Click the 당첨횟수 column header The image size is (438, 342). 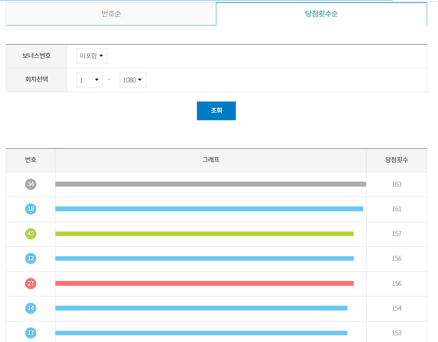click(396, 159)
